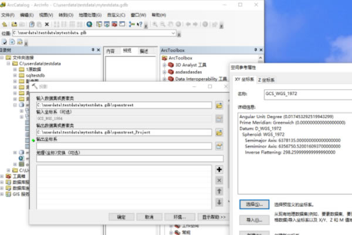The width and height of the screenshot is (352, 235).
Task: Open the 地理处理(G) menu
Action: click(90, 15)
